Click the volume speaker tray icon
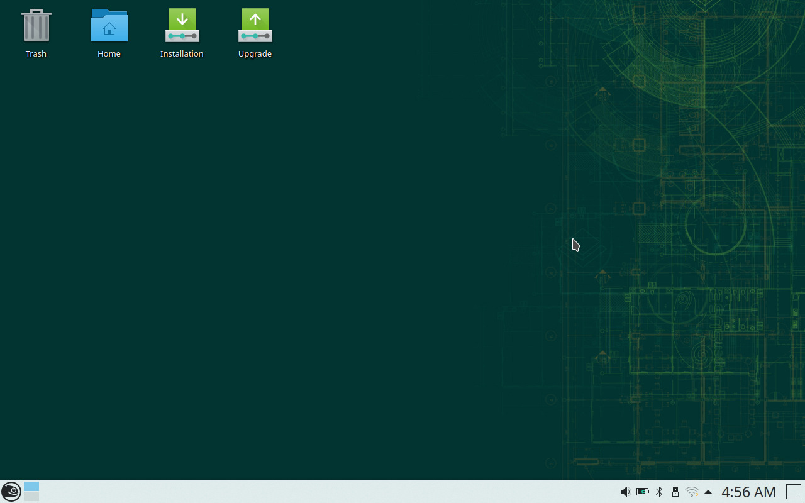Image resolution: width=805 pixels, height=503 pixels. [625, 492]
